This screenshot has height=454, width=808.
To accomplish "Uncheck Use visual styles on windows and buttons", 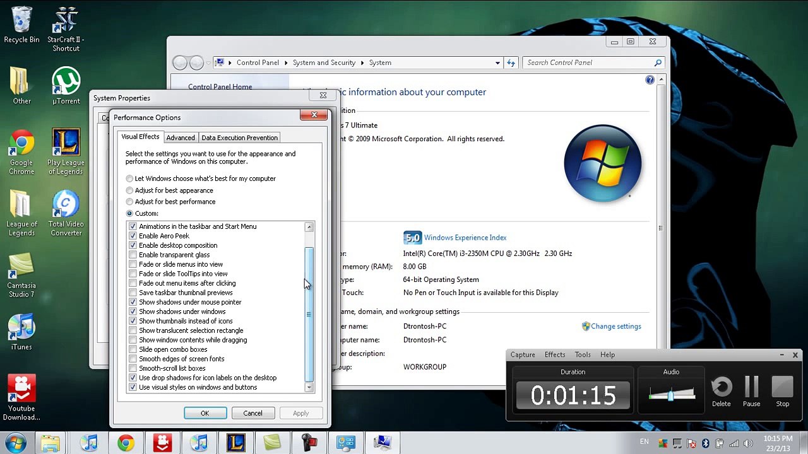I will (x=133, y=387).
